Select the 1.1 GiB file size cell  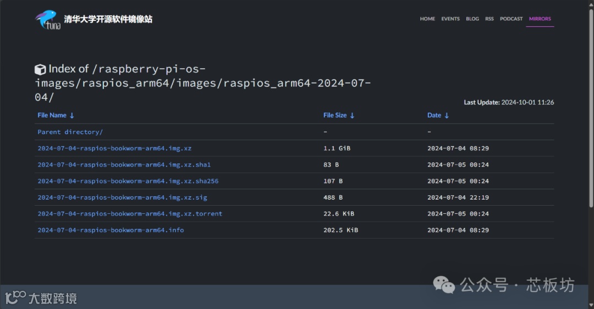pyautogui.click(x=337, y=148)
